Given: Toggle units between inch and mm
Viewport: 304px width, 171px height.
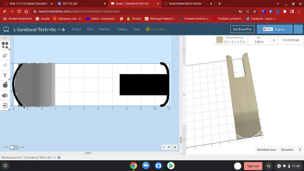Looking at the screenshot, I should pyautogui.click(x=14, y=147).
